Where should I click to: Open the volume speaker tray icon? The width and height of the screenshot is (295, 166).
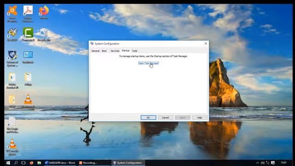click(x=262, y=163)
